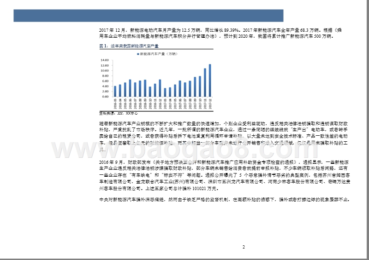Click the paragraph starting 随着新能源汽车产业规模
369x260 pixels.
[224, 137]
